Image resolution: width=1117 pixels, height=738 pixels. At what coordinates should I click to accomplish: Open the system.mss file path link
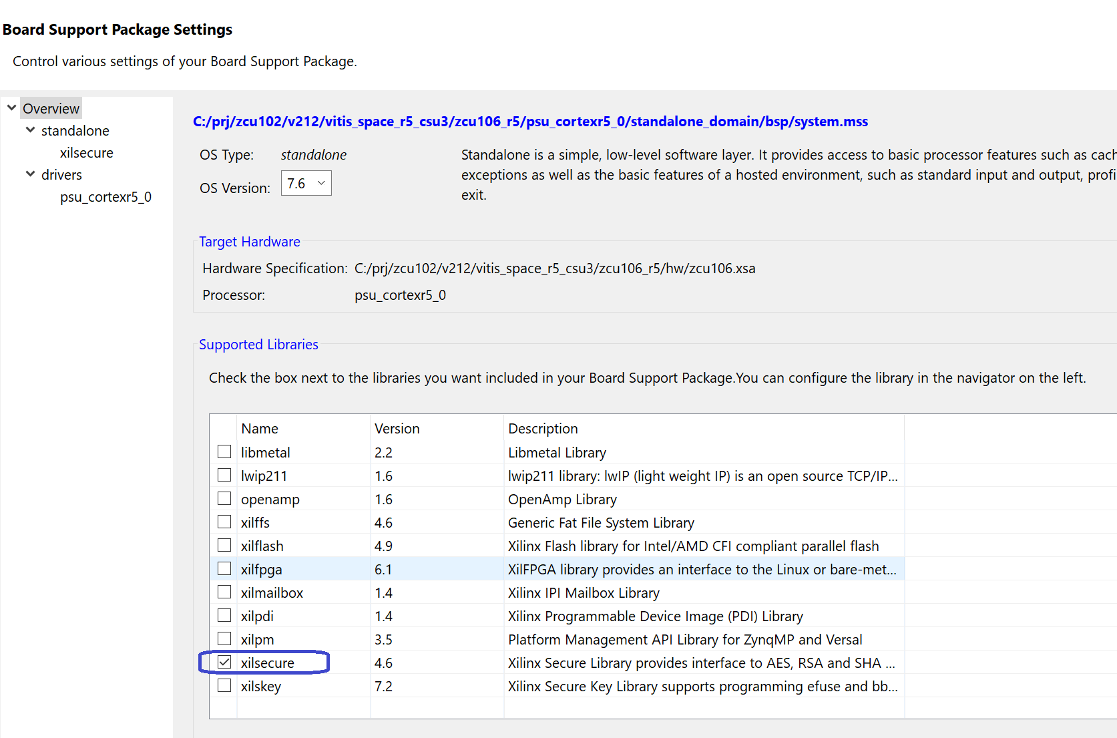[x=530, y=122]
